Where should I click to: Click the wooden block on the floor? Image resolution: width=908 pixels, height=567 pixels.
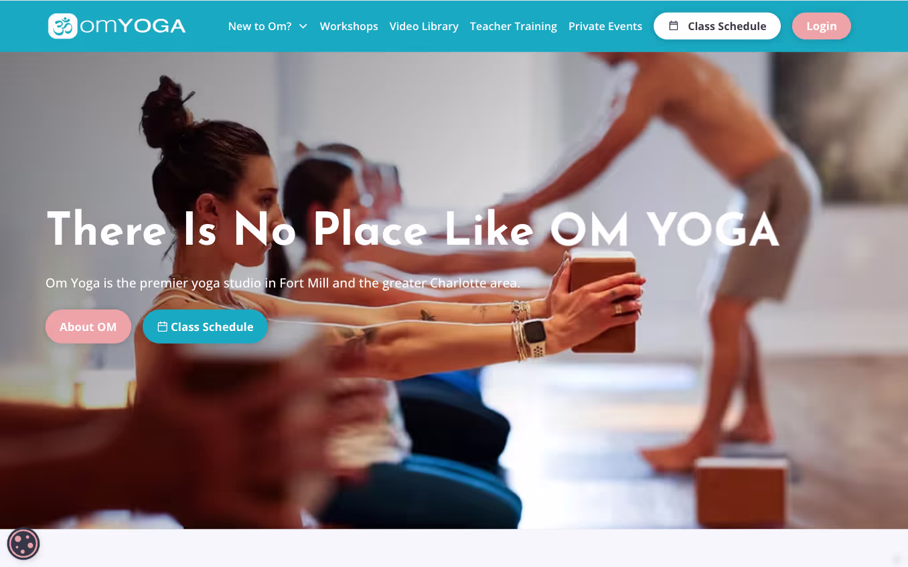click(741, 491)
